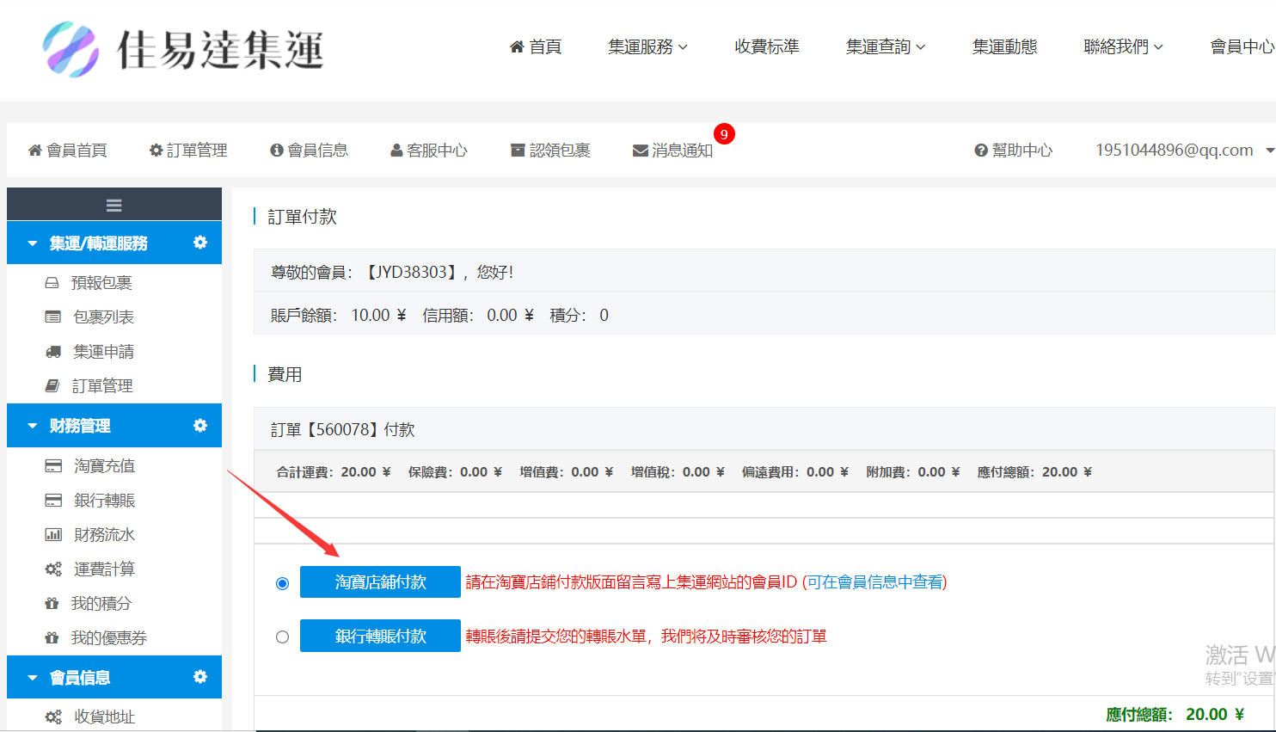The height and width of the screenshot is (732, 1276).
Task: Toggle the sidebar hamburger menu icon
Action: click(x=113, y=205)
